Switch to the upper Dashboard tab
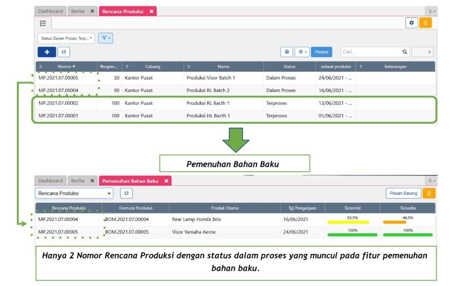The image size is (453, 286). (x=50, y=11)
